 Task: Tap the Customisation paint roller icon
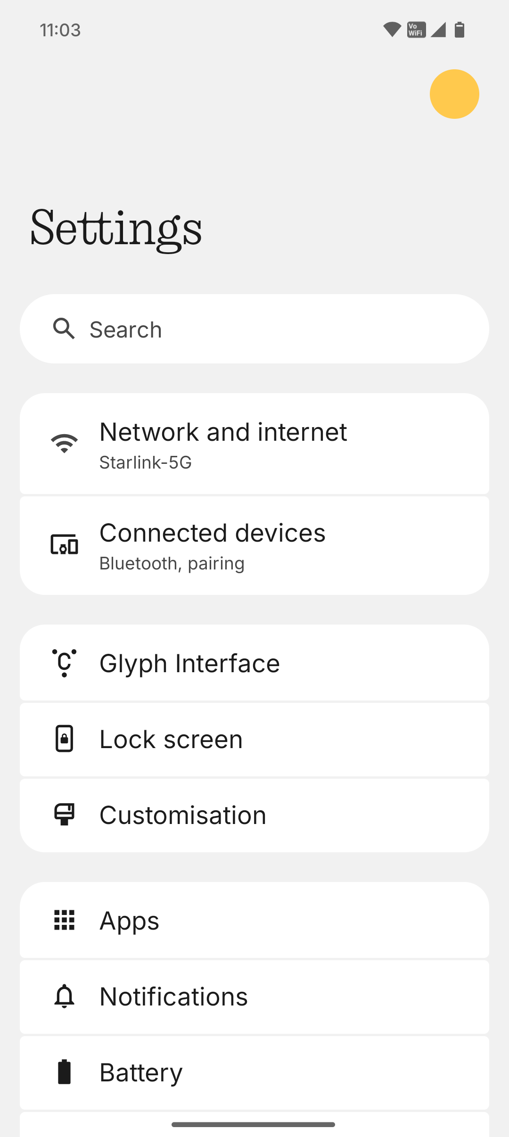pos(65,815)
